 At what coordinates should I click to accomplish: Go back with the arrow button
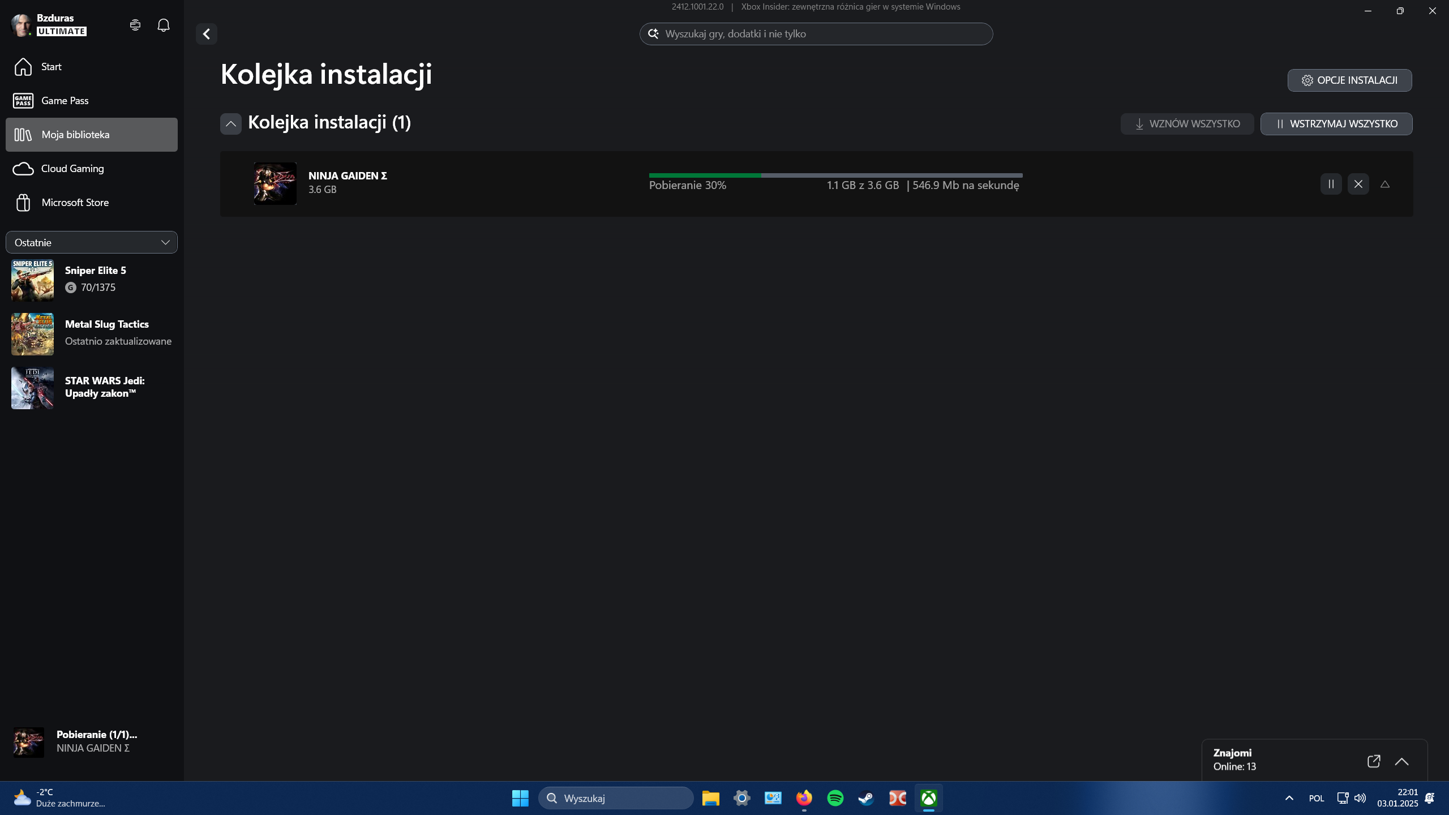coord(207,34)
